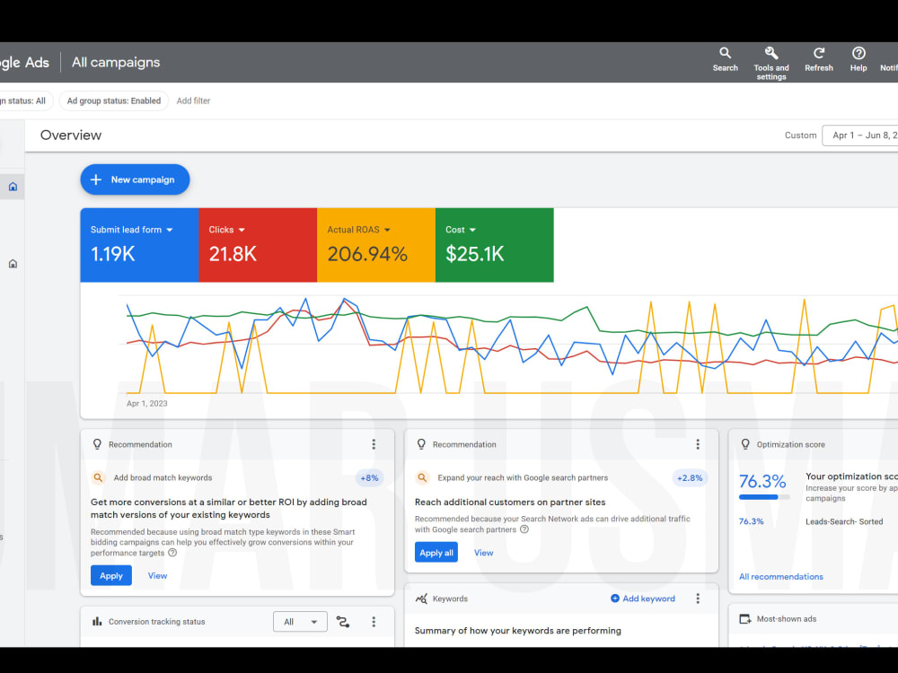The image size is (898, 673).
Task: Click Add filter field
Action: click(193, 101)
